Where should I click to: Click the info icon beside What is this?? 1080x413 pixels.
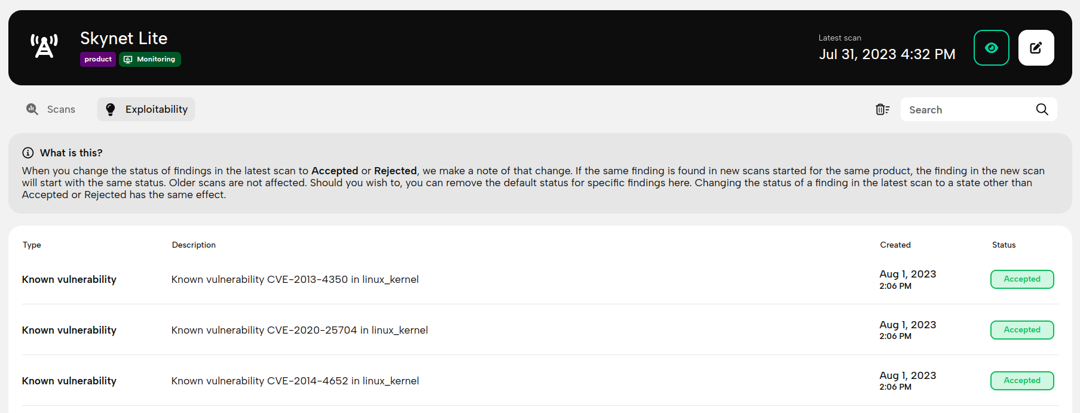(28, 153)
